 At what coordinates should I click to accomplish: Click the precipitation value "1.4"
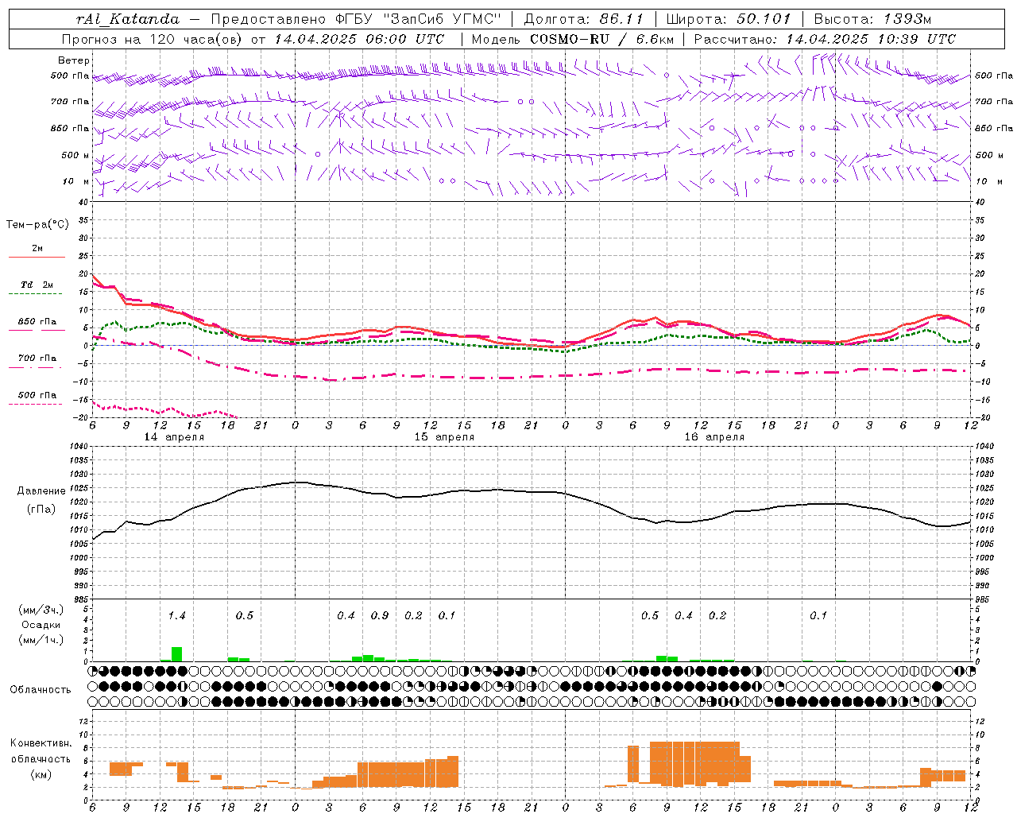coord(176,616)
